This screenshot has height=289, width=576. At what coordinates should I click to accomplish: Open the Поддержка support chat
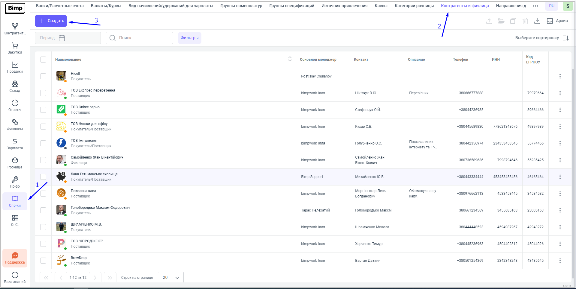(15, 258)
